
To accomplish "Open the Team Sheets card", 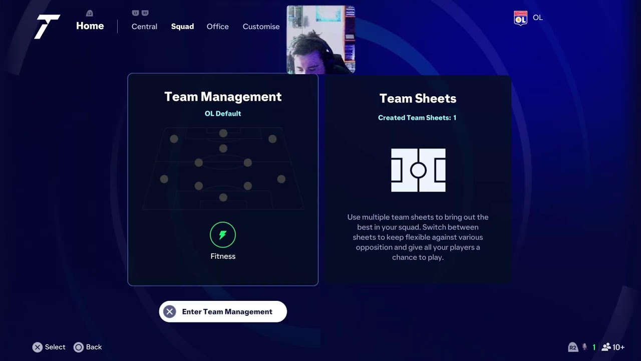I will pyautogui.click(x=418, y=179).
